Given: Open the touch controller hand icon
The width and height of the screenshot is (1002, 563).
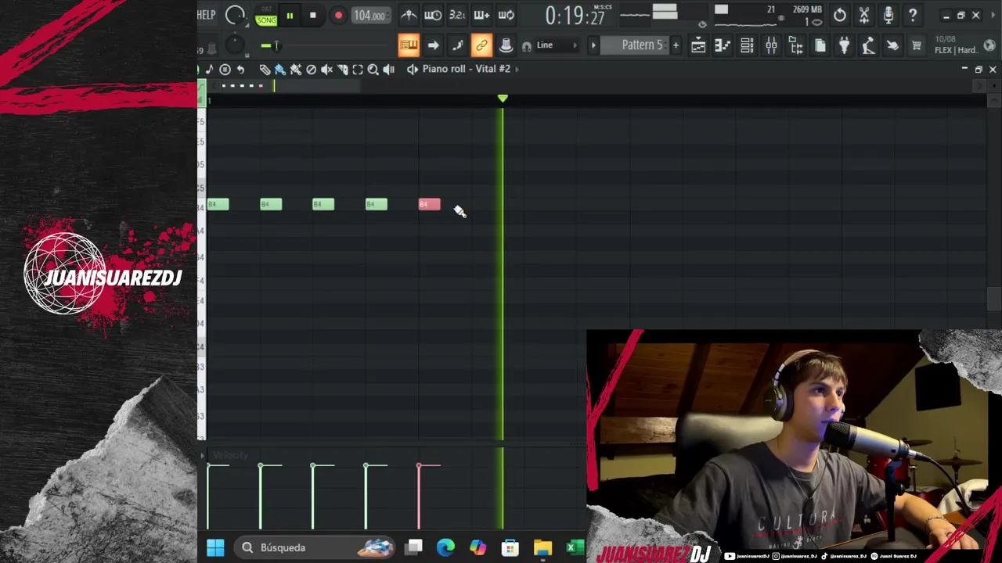Looking at the screenshot, I should tap(892, 45).
